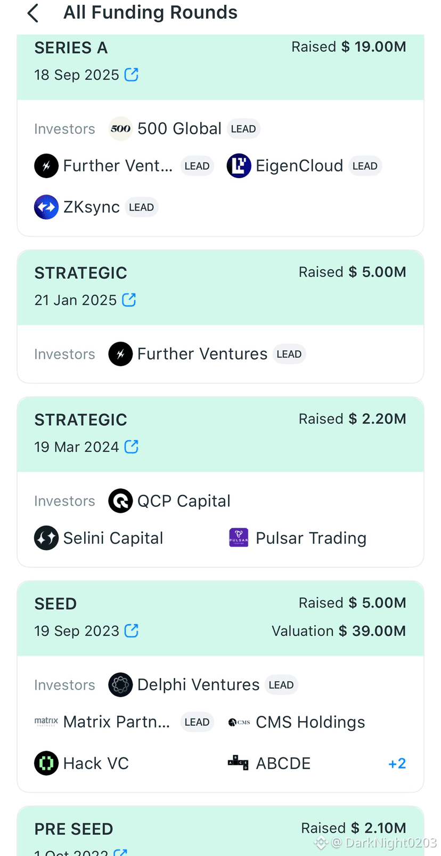The image size is (441, 856).
Task: Tap the ZKsync logo icon
Action: click(46, 207)
